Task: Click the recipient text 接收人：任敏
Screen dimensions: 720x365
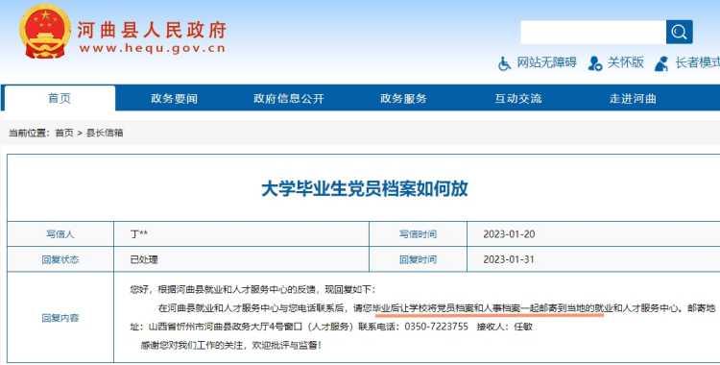Action: click(x=505, y=327)
